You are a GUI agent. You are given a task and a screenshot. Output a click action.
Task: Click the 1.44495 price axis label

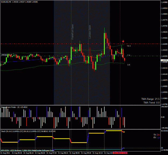coord(165,44)
